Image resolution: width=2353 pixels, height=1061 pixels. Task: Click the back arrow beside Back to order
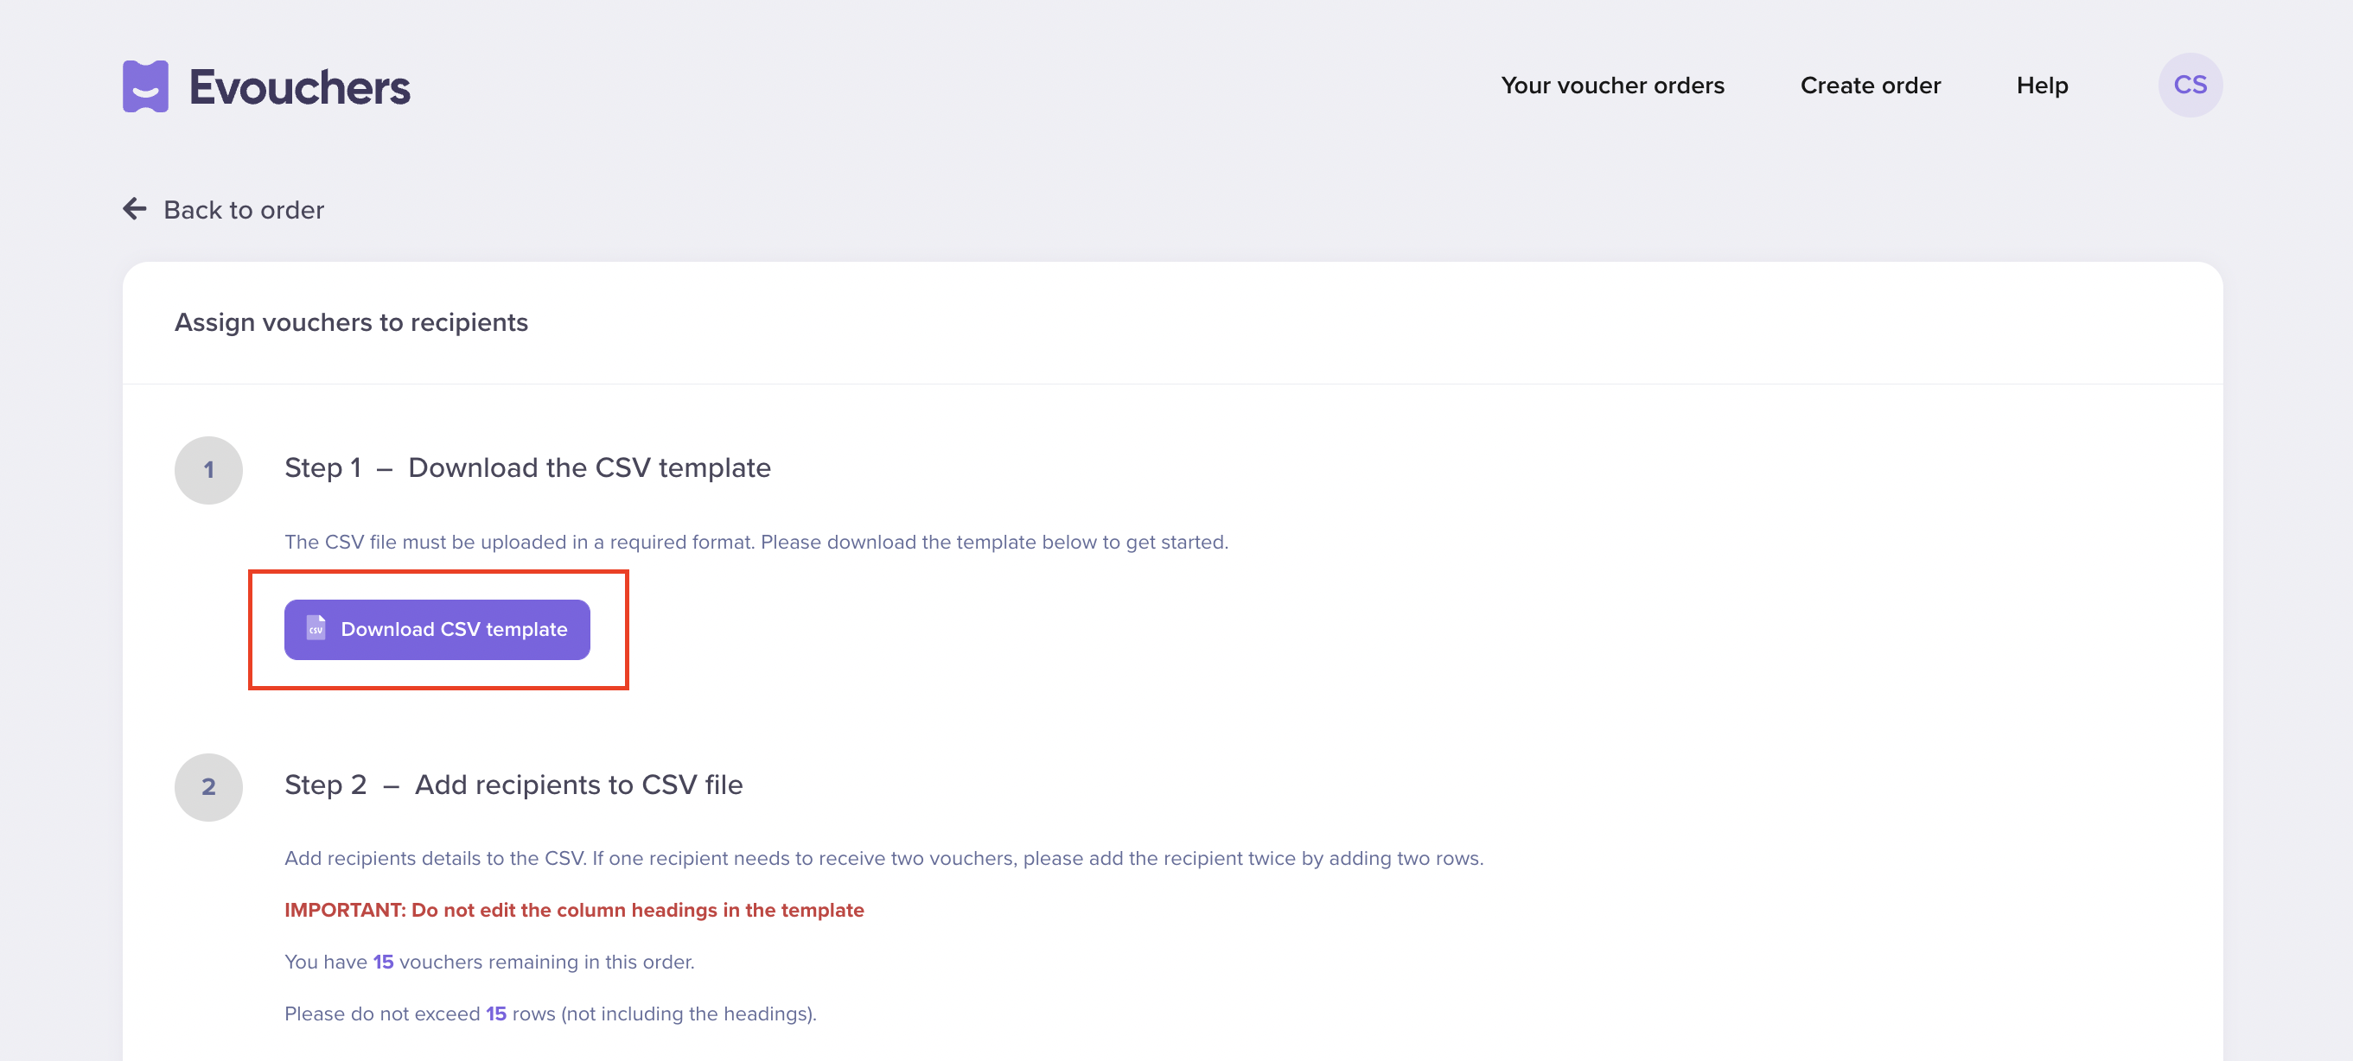[134, 209]
